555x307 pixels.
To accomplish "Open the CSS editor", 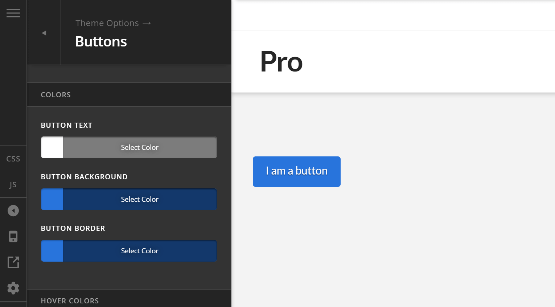I will [x=13, y=159].
